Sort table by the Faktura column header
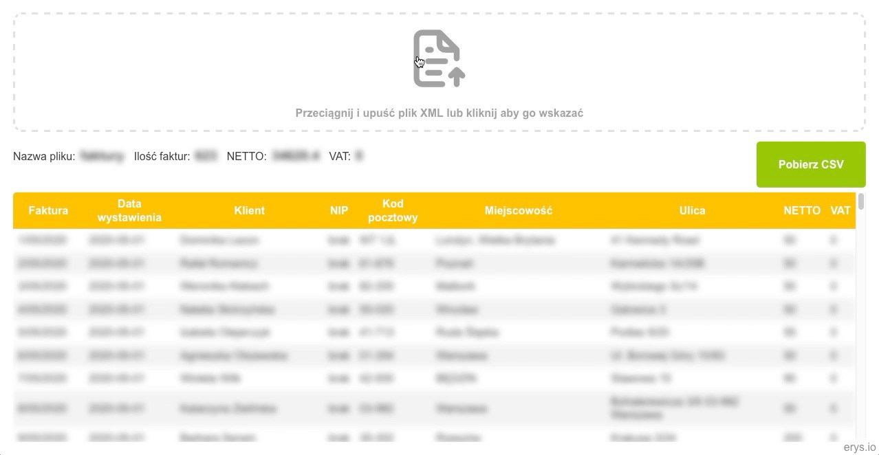Viewport: 879px width, 455px height. (x=47, y=210)
